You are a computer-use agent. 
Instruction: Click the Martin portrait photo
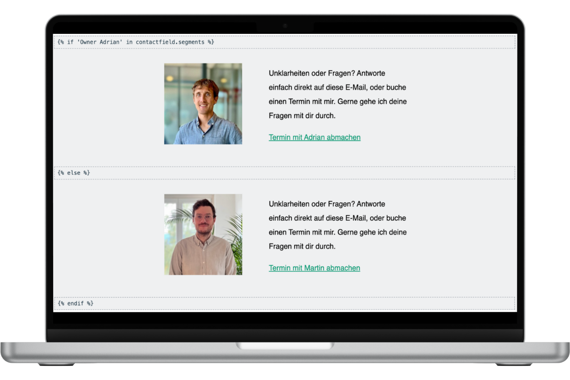[x=203, y=234]
